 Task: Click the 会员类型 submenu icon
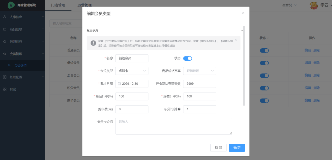(x=9, y=65)
